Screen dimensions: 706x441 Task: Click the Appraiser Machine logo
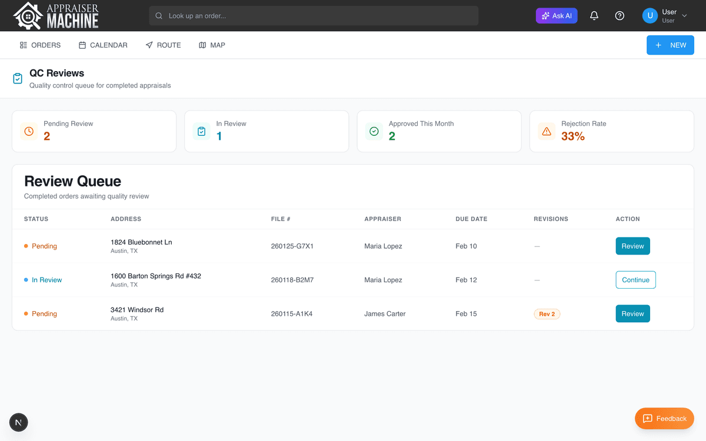56,16
